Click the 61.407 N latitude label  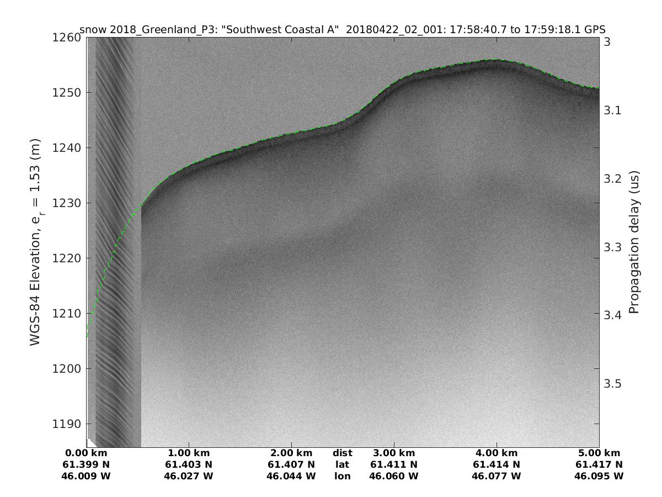291,464
